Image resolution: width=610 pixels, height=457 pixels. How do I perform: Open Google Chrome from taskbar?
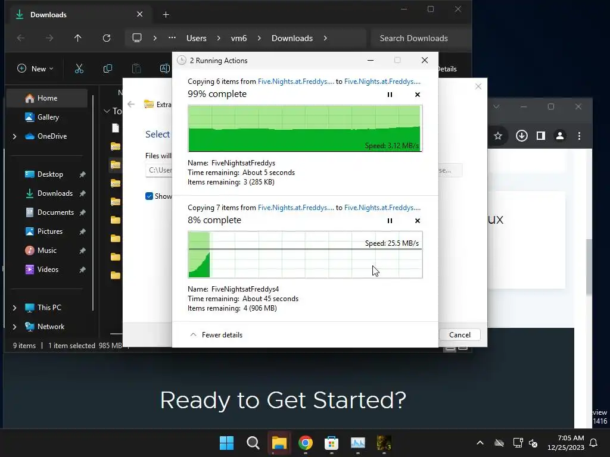point(306,443)
